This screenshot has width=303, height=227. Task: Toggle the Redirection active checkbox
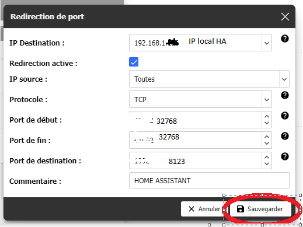(134, 62)
